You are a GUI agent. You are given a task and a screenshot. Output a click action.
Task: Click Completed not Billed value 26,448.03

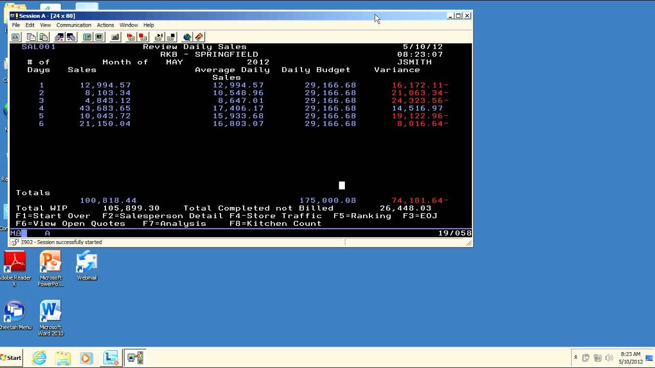coord(405,208)
